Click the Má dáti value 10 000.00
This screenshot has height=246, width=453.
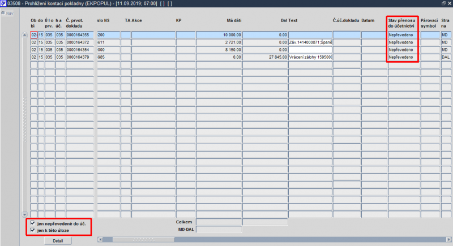[x=219, y=35]
